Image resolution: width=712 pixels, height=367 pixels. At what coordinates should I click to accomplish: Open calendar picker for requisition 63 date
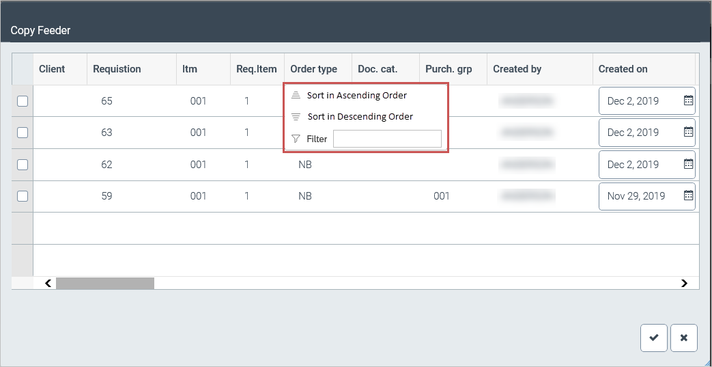click(x=688, y=132)
